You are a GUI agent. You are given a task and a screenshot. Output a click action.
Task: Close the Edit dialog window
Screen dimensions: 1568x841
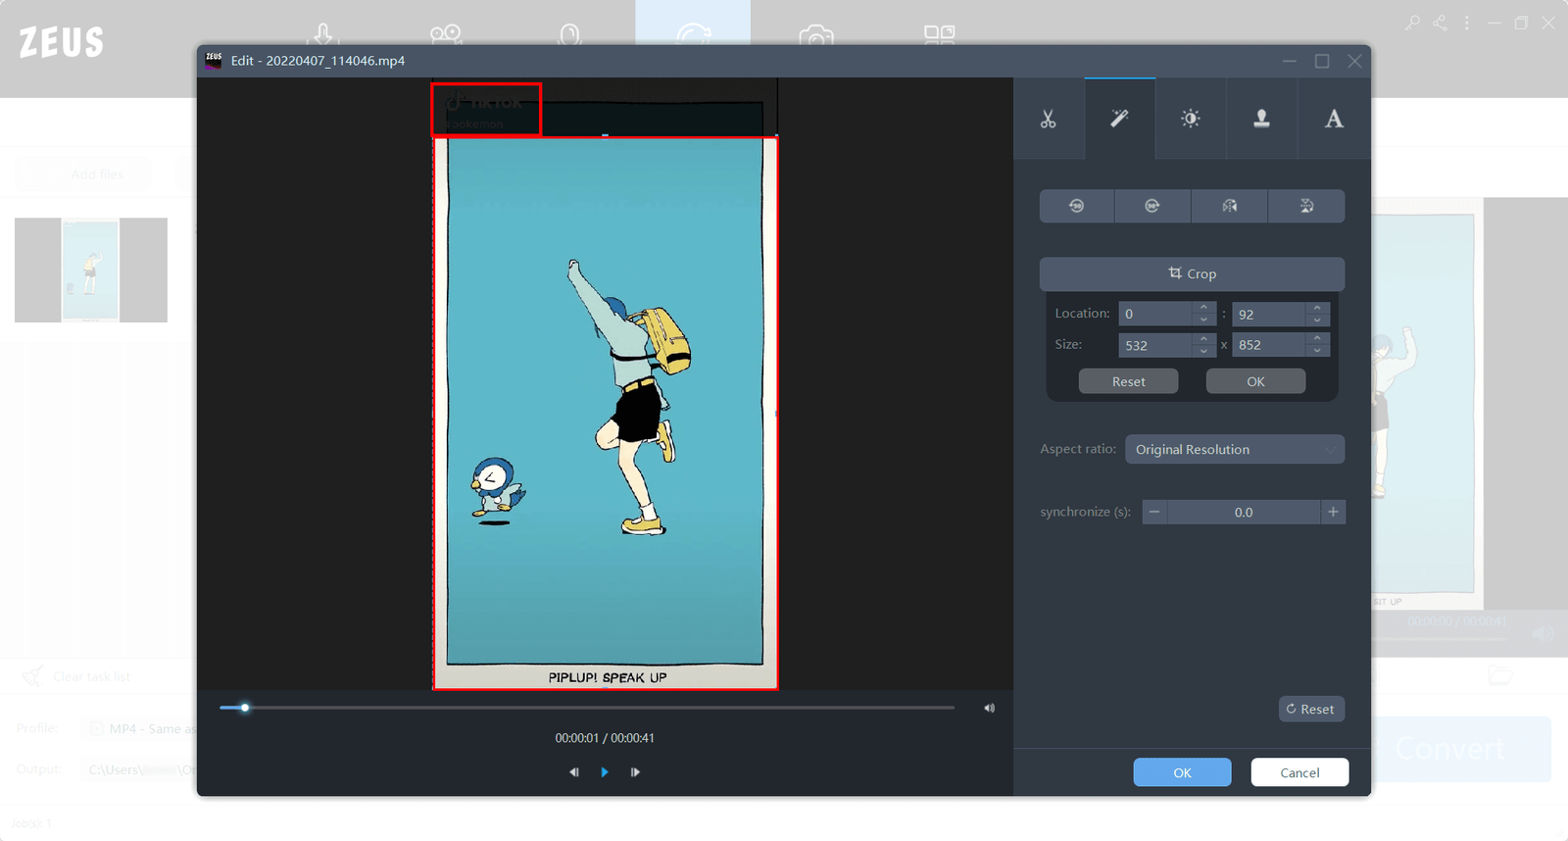point(1354,61)
